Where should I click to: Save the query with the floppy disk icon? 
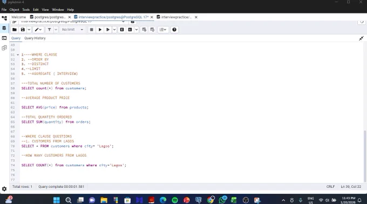[x=23, y=30]
